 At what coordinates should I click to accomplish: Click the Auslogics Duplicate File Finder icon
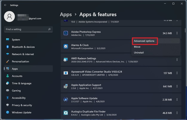tap(66, 113)
